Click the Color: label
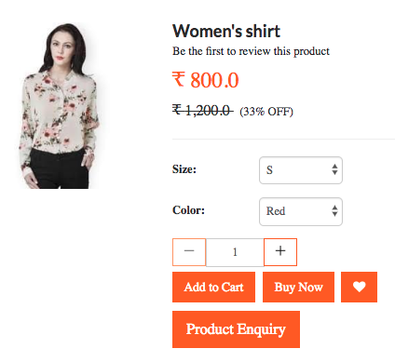The height and width of the screenshot is (362, 395). [188, 210]
